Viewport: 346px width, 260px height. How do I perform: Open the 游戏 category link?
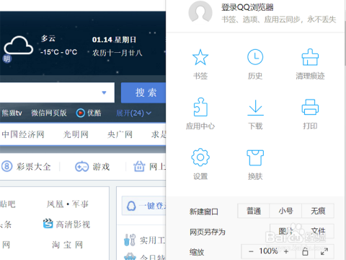click(x=101, y=167)
